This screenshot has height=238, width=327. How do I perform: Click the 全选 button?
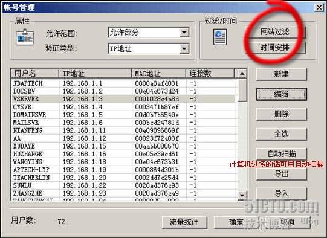[x=281, y=133]
